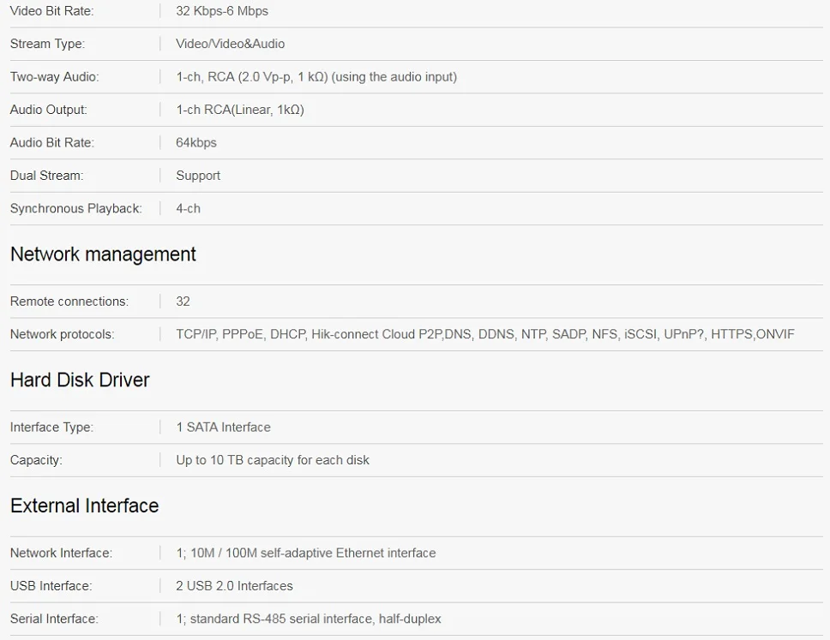Screen dimensions: 830x640
Task: Select the 'Video Bit Rate:' label
Action: pos(51,11)
